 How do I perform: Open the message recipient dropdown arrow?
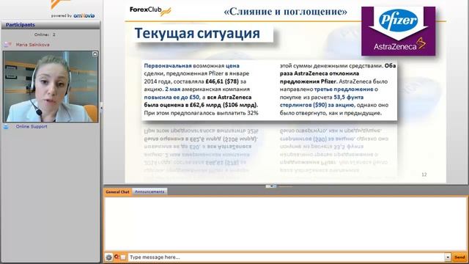point(448,257)
